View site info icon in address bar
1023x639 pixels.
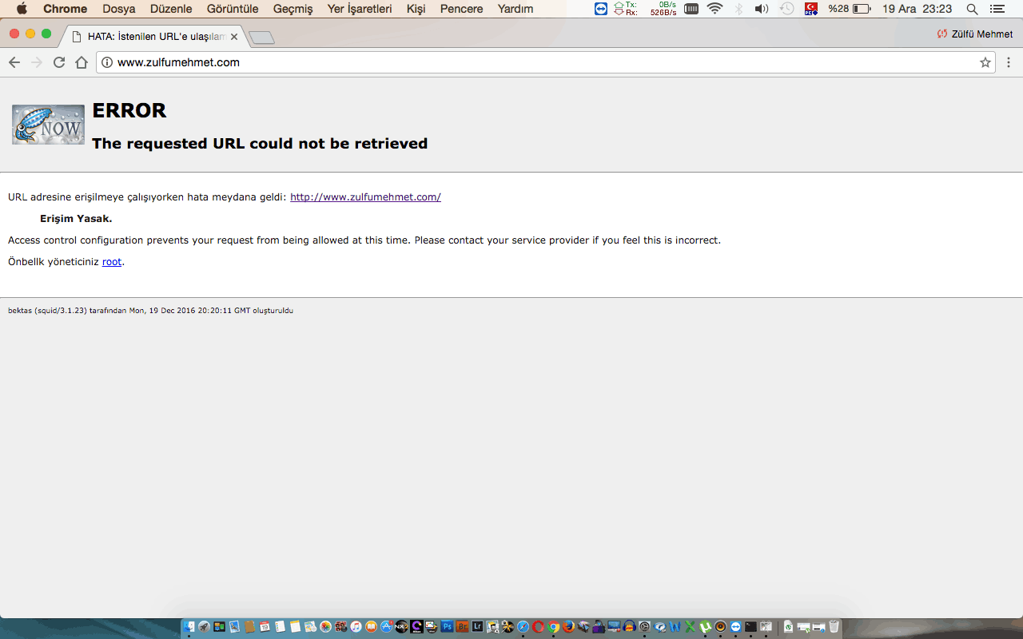tap(107, 62)
